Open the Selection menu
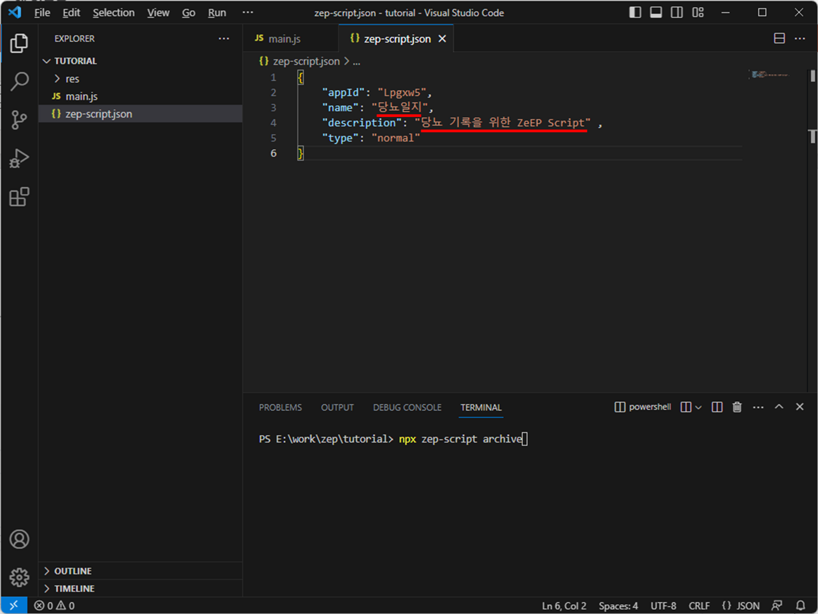Screen dimensions: 818x614 pyautogui.click(x=113, y=13)
